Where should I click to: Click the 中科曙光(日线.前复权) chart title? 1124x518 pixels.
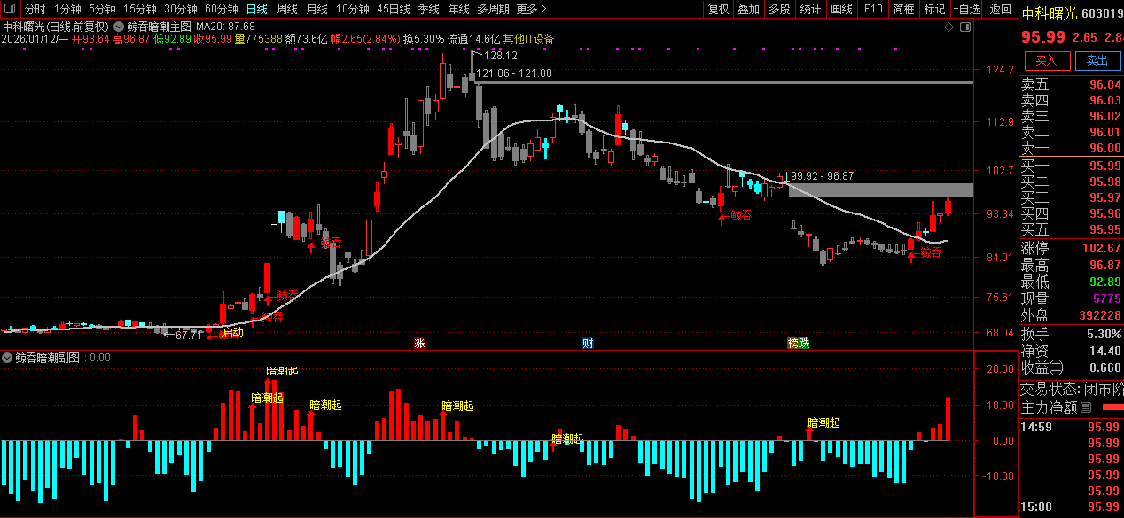(x=55, y=27)
